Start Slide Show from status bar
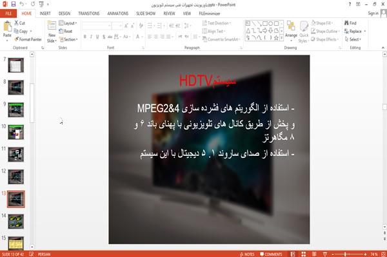Viewport: 387px width, 257px height. [x=325, y=254]
